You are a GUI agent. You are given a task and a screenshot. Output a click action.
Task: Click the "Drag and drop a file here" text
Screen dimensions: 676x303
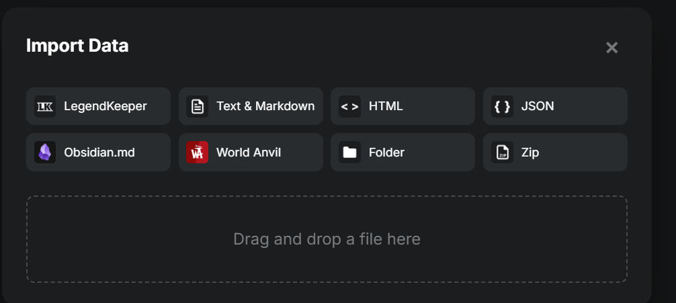pos(327,239)
